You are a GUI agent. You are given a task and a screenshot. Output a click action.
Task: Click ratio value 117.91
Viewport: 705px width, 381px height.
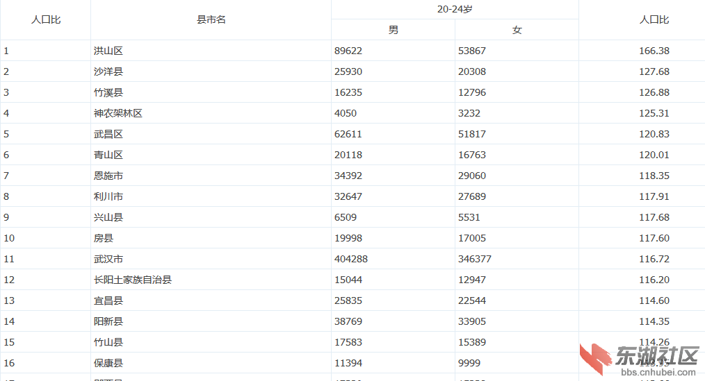tap(654, 196)
